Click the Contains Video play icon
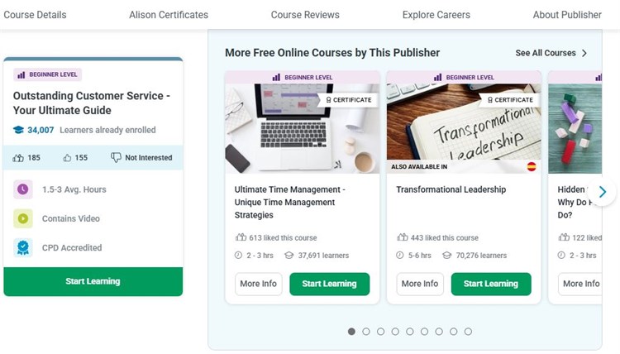 tap(23, 218)
